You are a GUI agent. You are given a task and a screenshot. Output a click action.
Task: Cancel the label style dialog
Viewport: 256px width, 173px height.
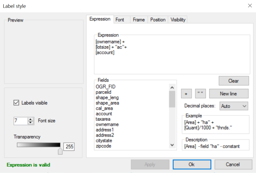point(233,164)
